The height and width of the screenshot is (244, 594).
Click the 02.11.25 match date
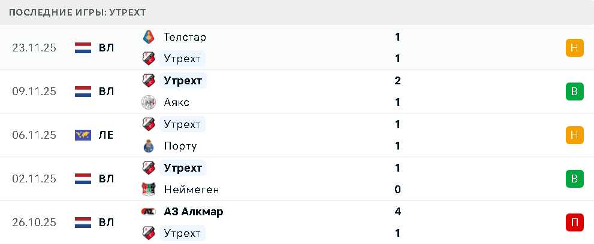point(34,179)
